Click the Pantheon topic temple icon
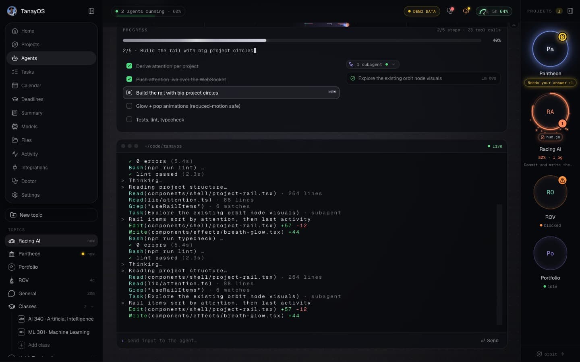This screenshot has width=580, height=362. 12,254
